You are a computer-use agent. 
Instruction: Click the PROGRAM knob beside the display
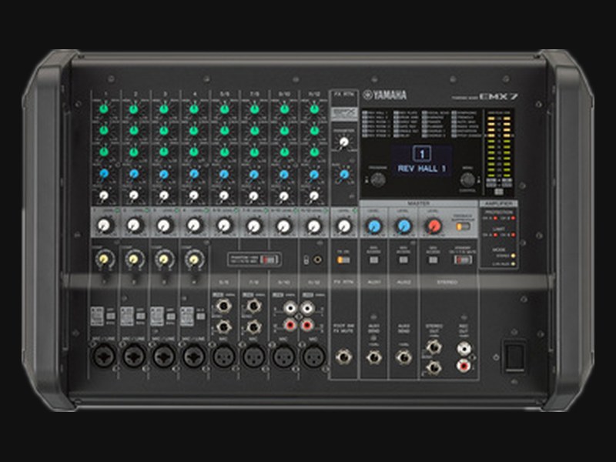click(x=377, y=179)
